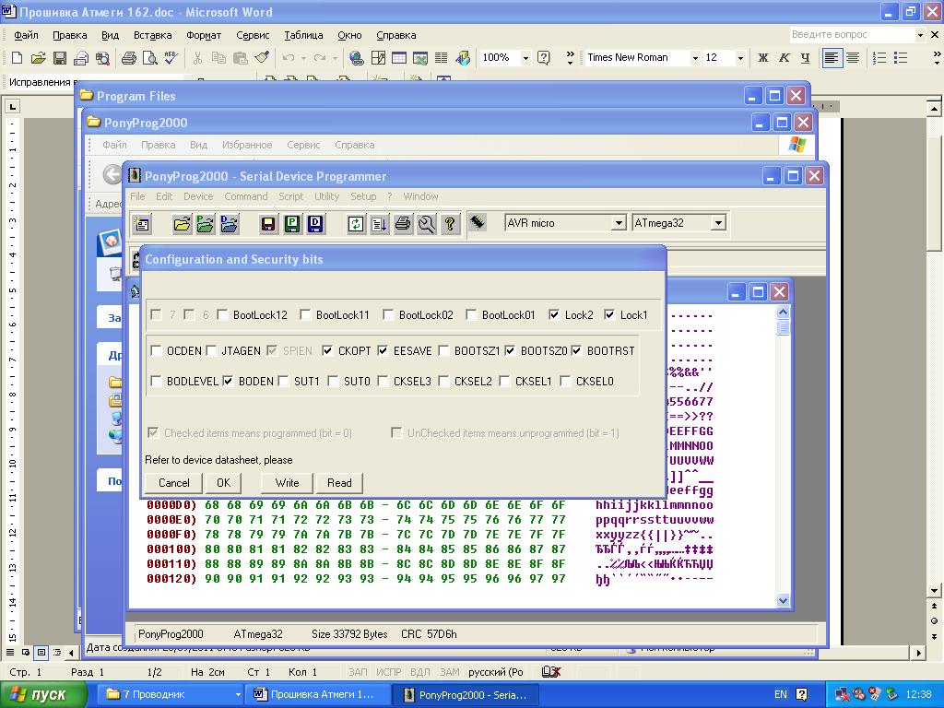Open Word Справка menu

click(396, 35)
